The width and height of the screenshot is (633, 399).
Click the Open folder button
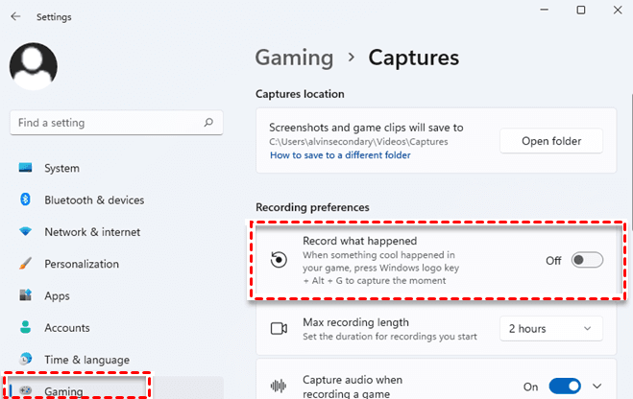(x=550, y=141)
